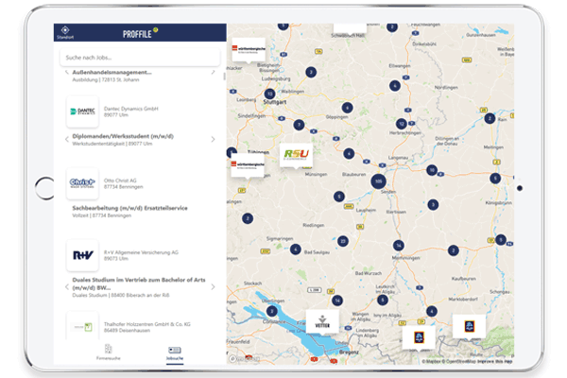The image size is (567, 378).
Task: Open the Otto Christ AG logo card
Action: click(x=82, y=183)
